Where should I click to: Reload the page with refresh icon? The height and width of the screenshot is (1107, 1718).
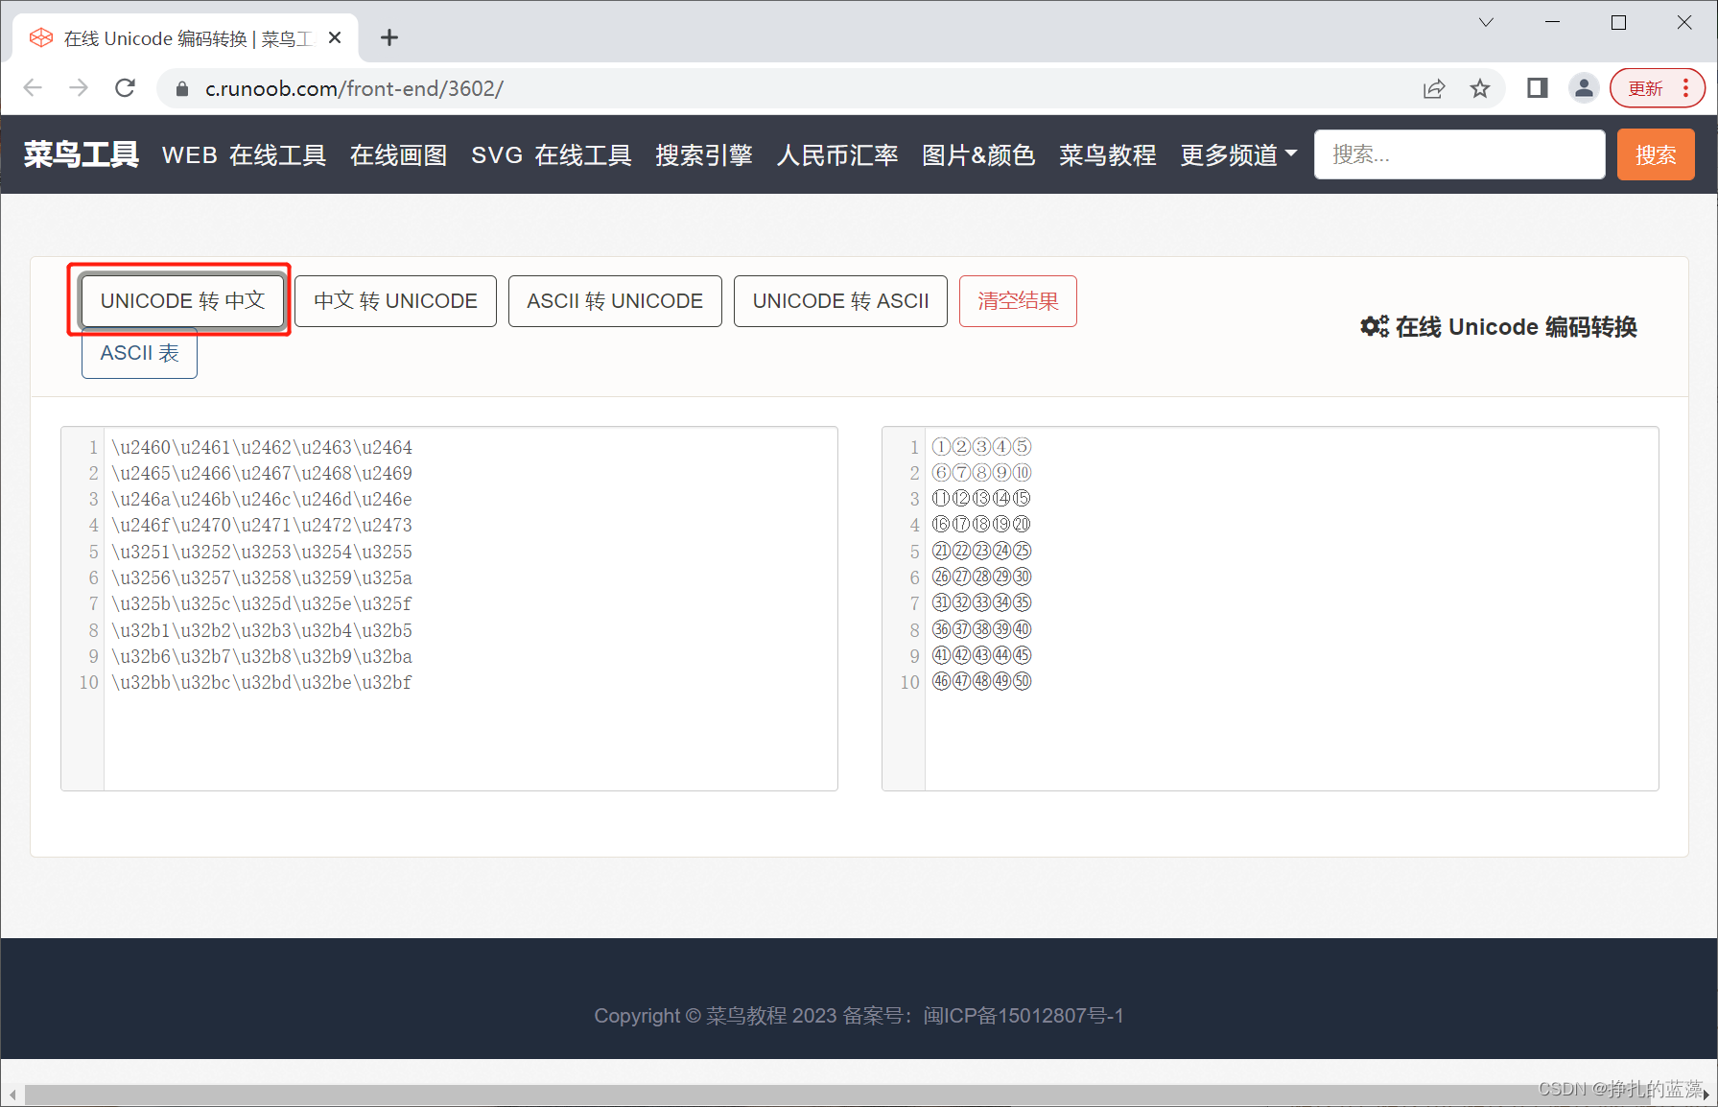125,88
